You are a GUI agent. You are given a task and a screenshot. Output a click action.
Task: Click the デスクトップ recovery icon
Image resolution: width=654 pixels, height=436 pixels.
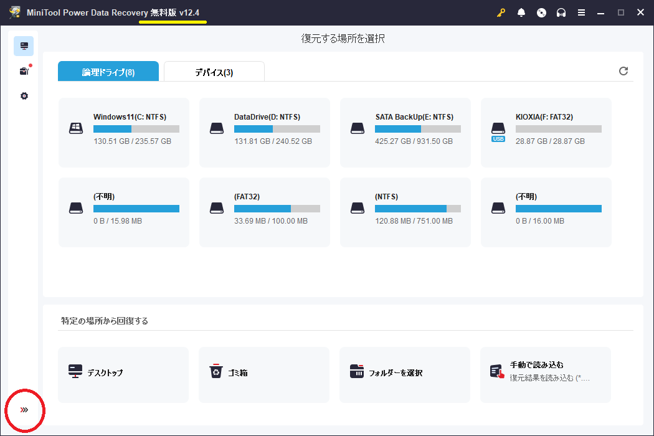tap(75, 371)
